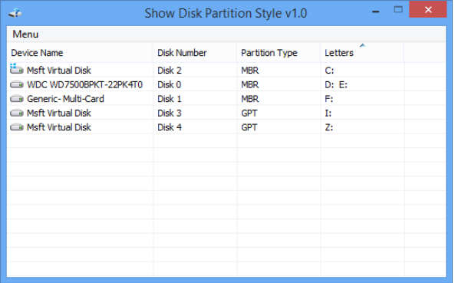This screenshot has height=283, width=455.
Task: Select the Generic- Multi-Card device name
Action: [x=65, y=99]
